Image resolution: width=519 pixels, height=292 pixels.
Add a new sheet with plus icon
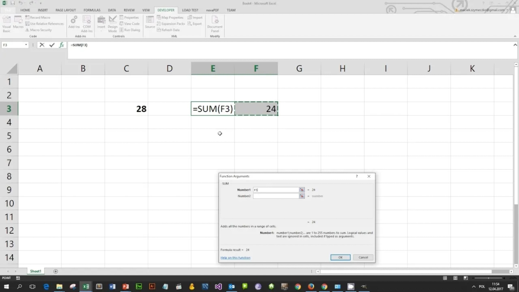coord(55,271)
